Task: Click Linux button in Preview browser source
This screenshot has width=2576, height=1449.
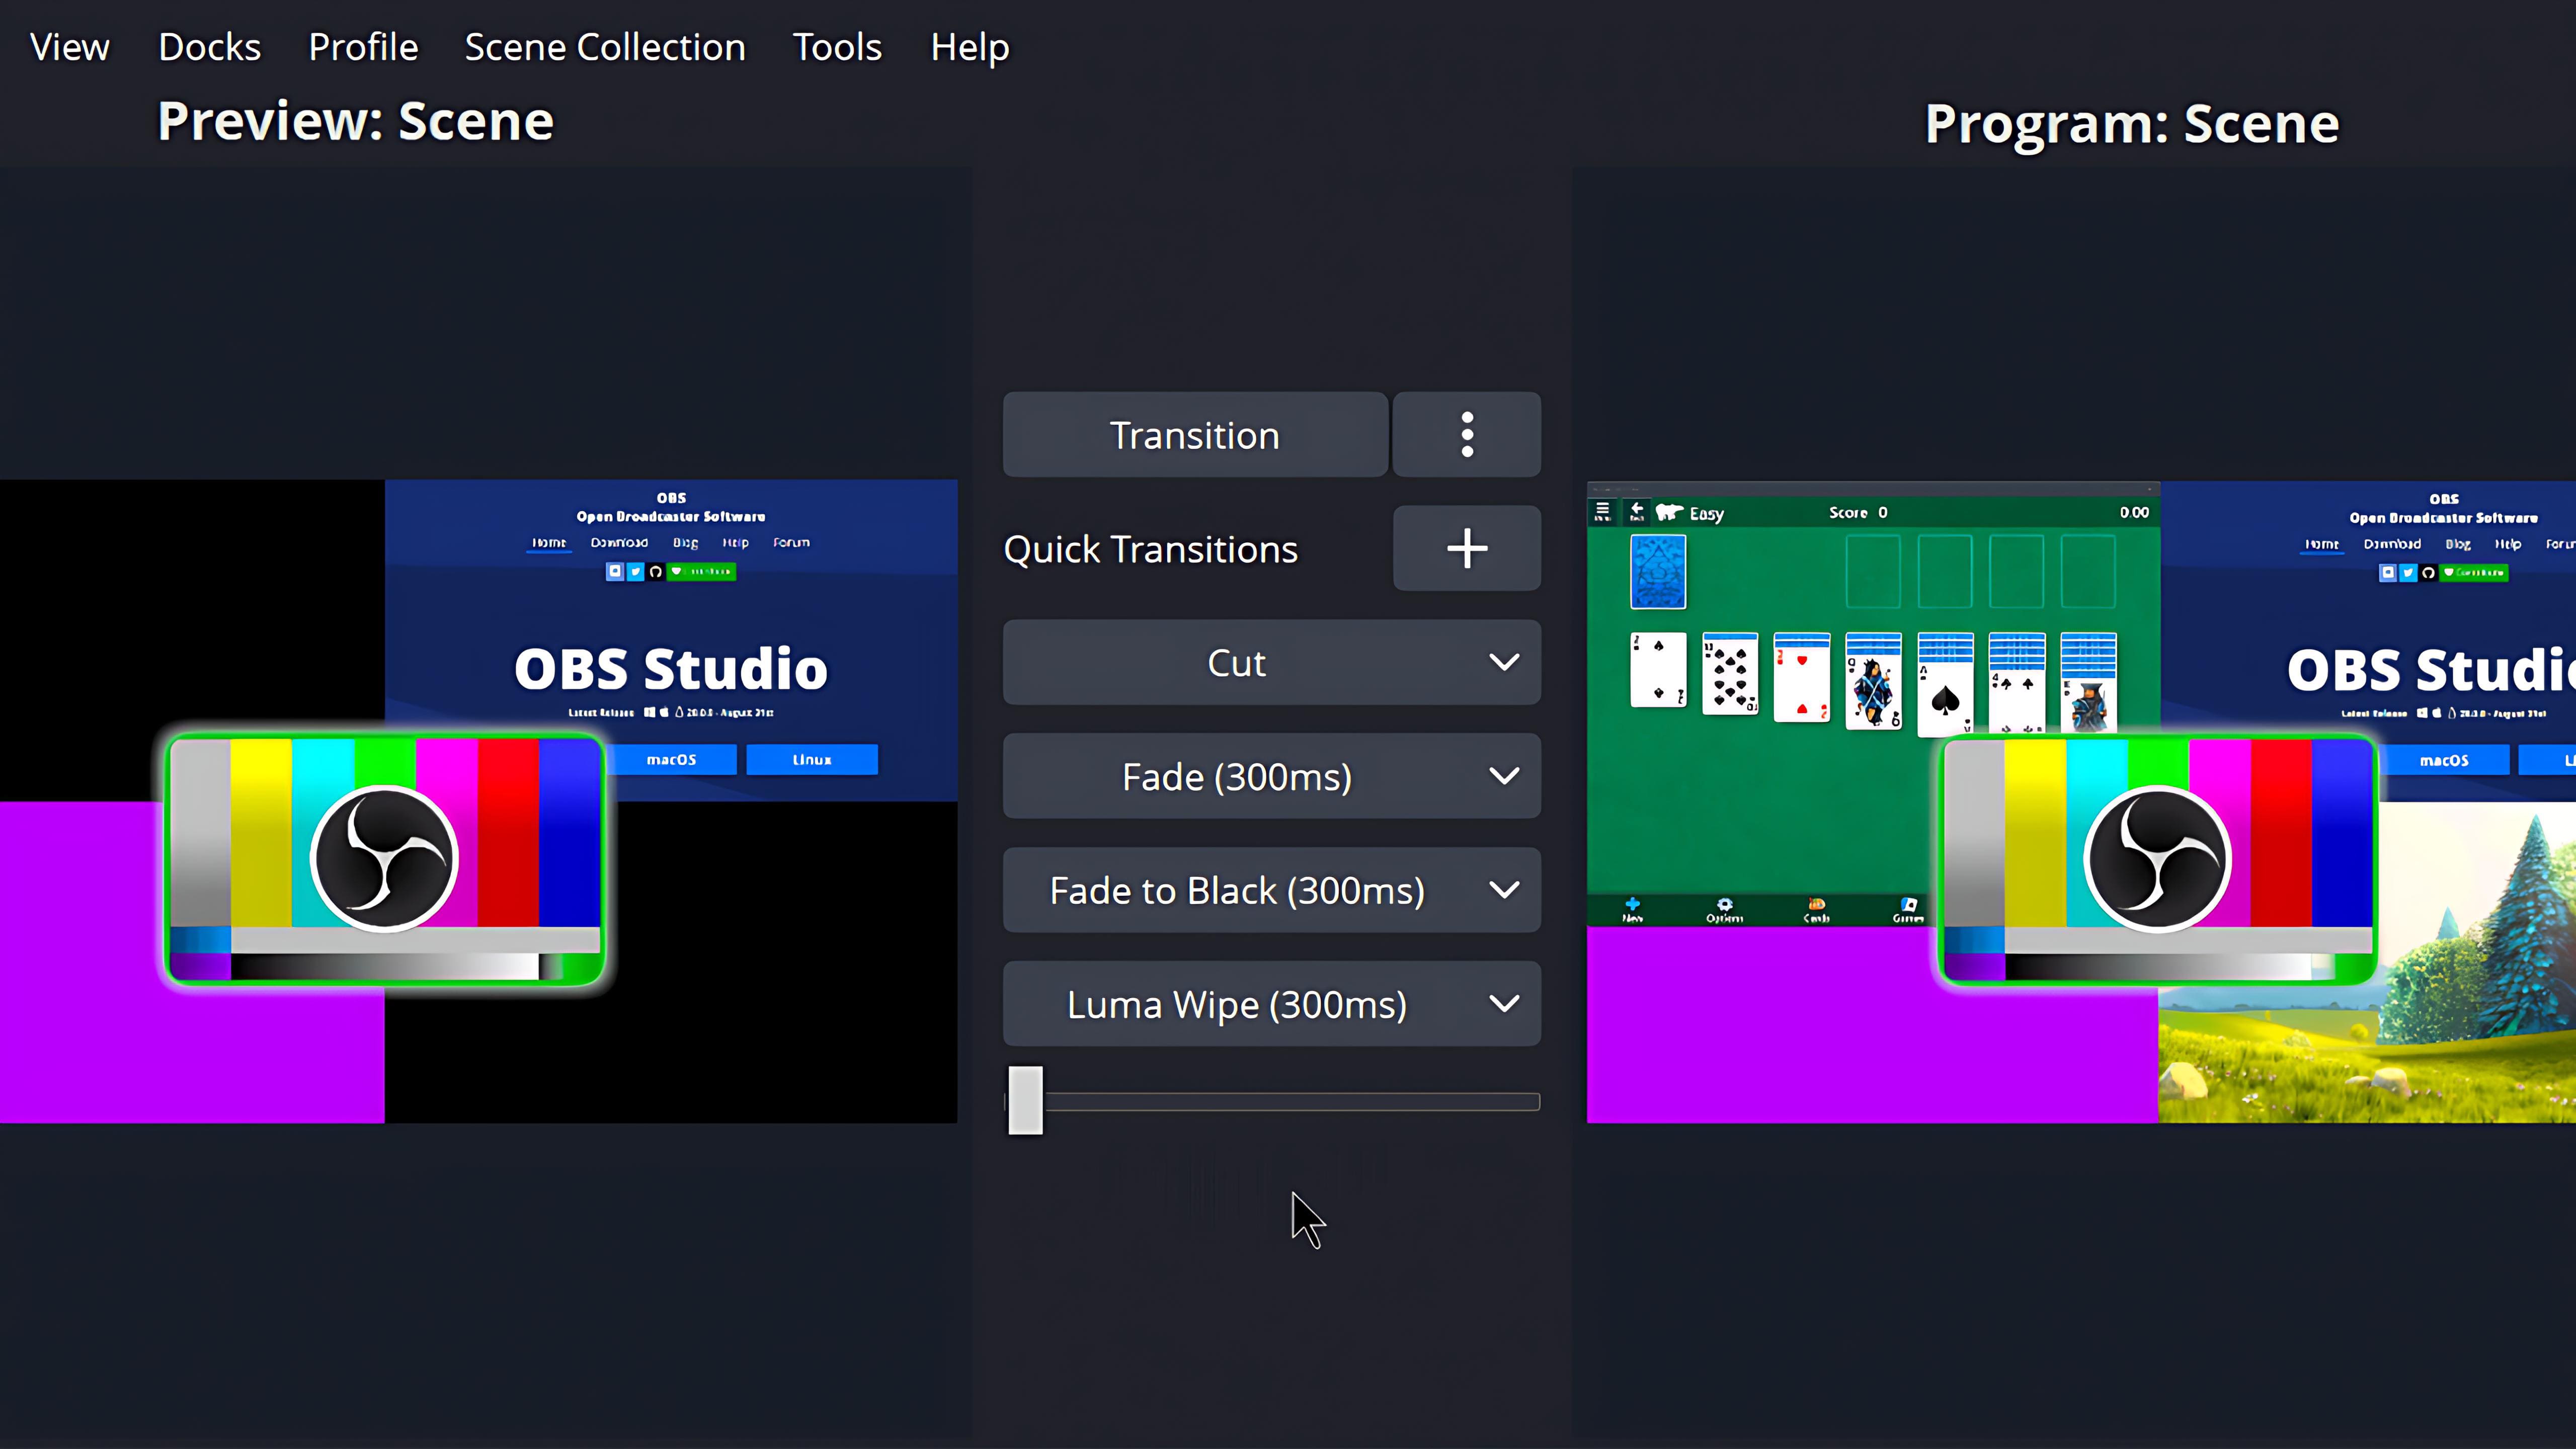Action: pyautogui.click(x=812, y=760)
